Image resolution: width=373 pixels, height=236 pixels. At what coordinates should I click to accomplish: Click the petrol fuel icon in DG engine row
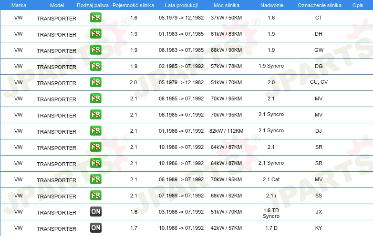[x=95, y=66]
